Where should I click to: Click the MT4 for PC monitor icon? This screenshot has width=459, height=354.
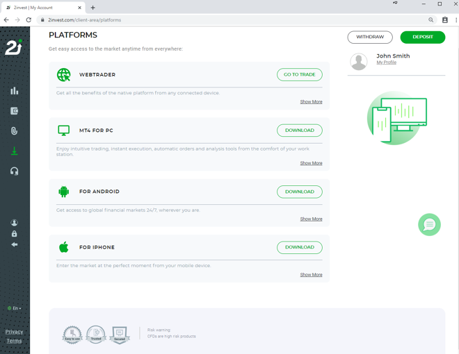(x=63, y=130)
